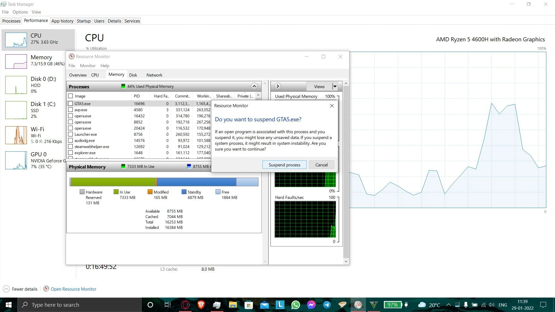This screenshot has width=555, height=312.
Task: Open Task Manager Details tab
Action: pos(114,21)
